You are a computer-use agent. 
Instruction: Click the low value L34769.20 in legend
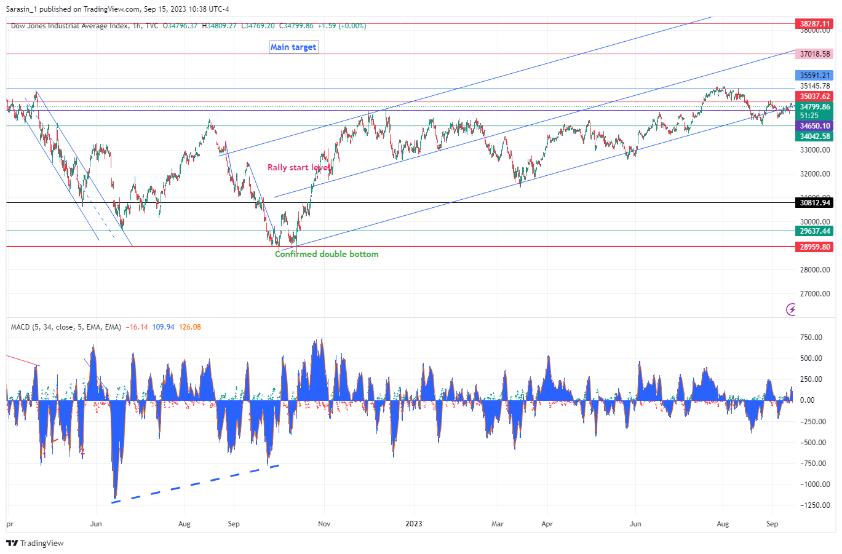pos(258,26)
